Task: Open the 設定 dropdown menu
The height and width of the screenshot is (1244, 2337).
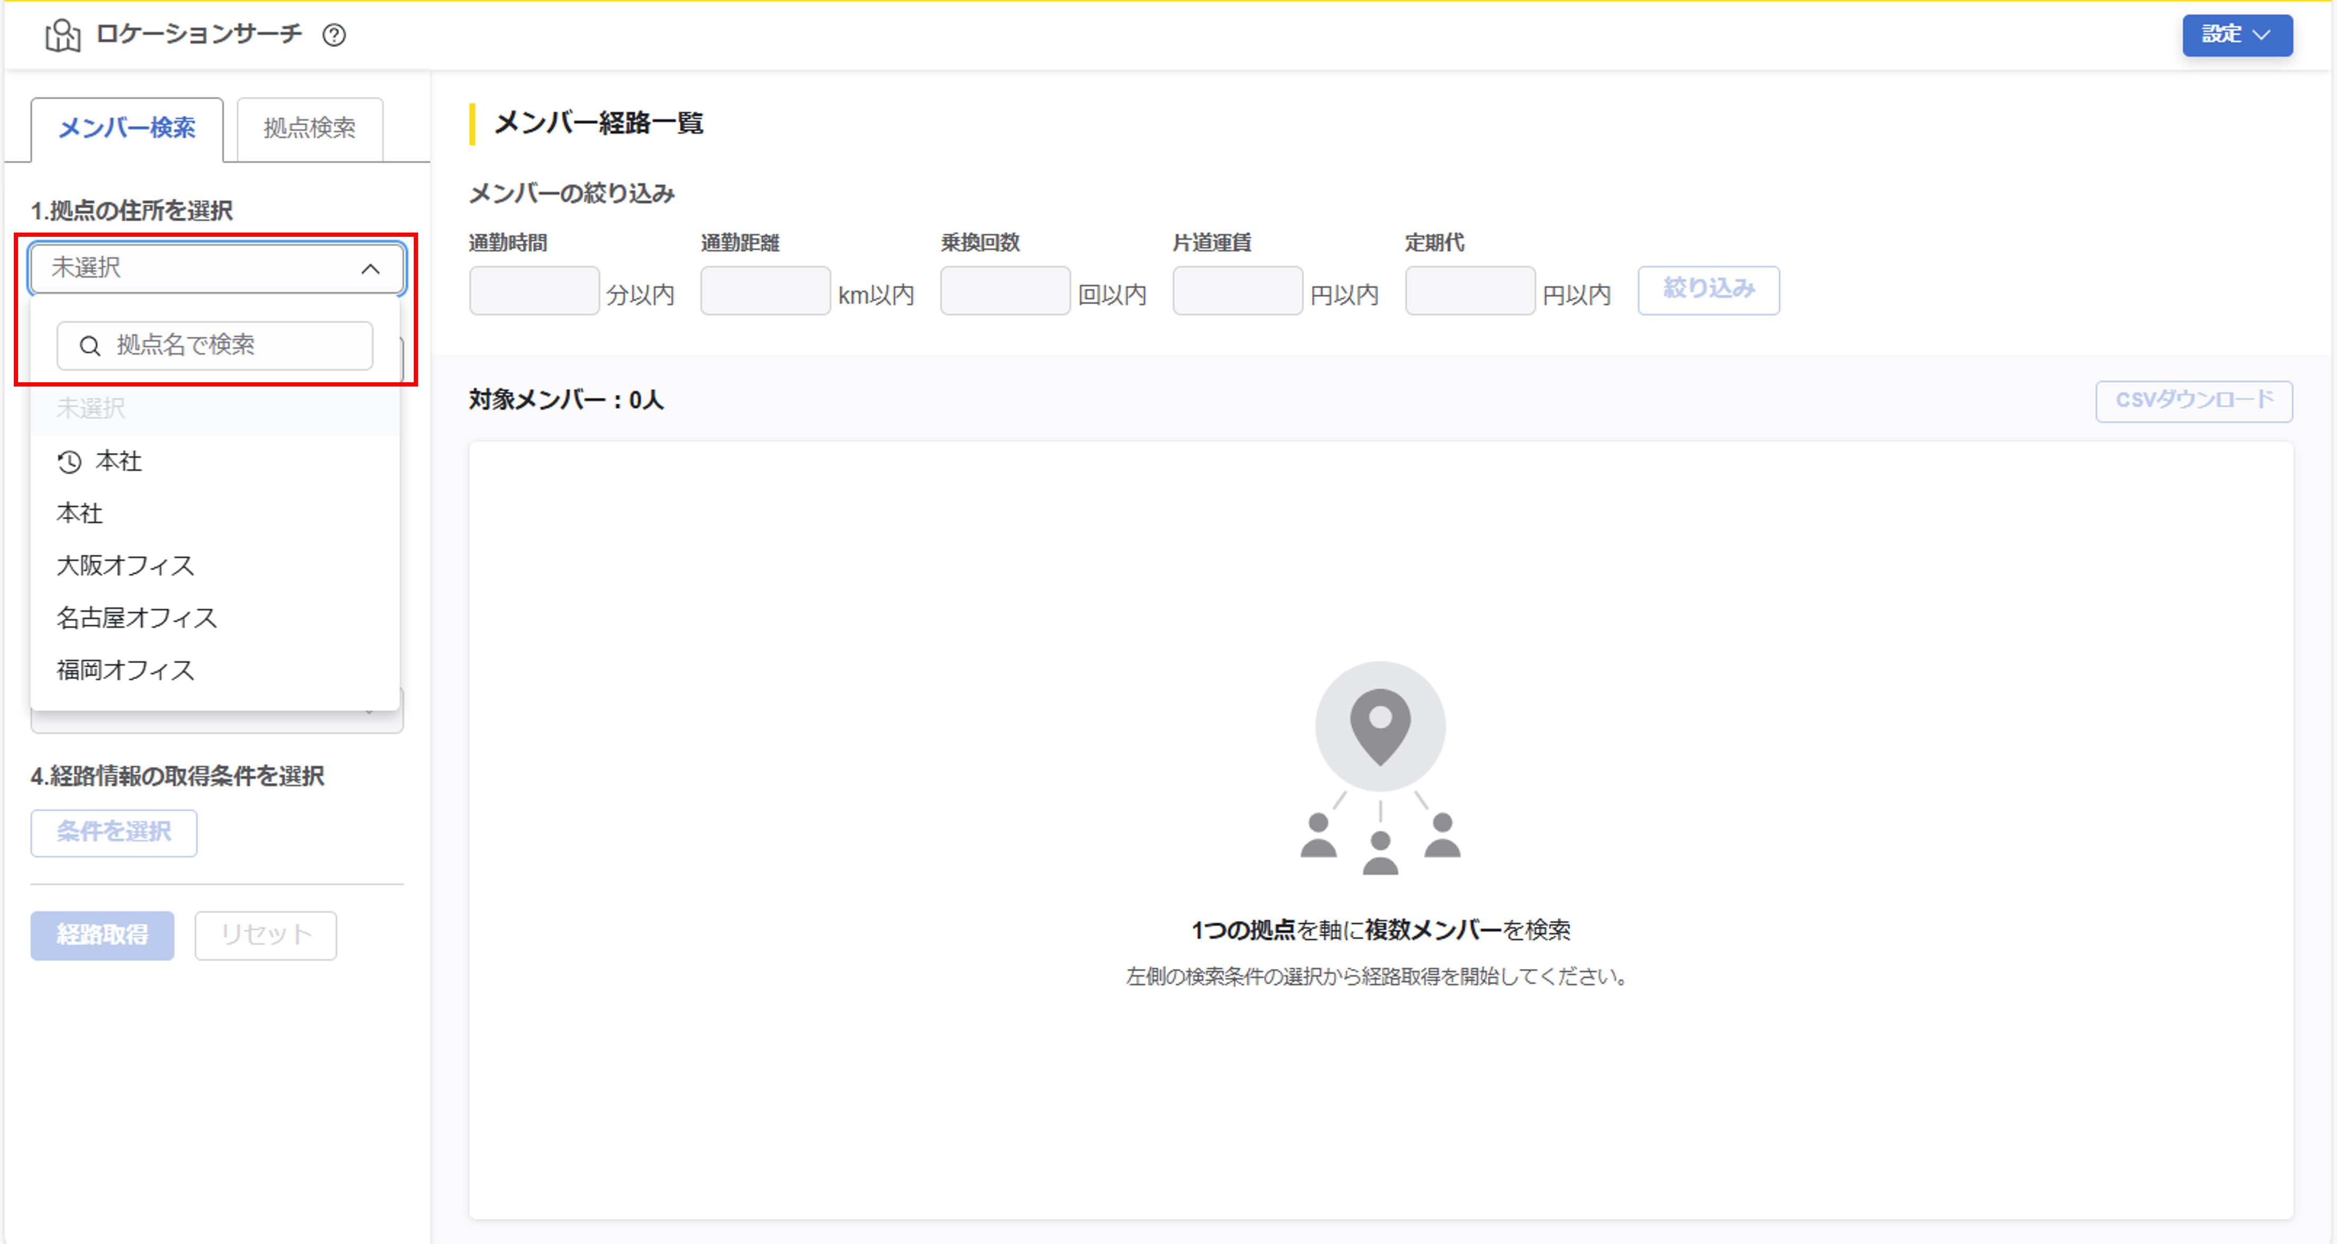Action: tap(2236, 35)
